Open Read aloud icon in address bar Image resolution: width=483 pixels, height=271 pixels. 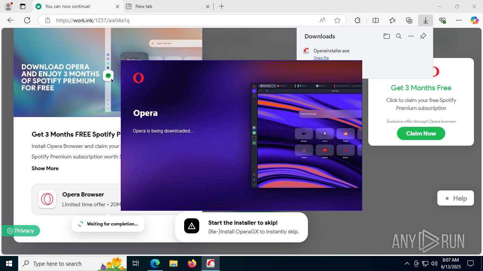[x=322, y=20]
